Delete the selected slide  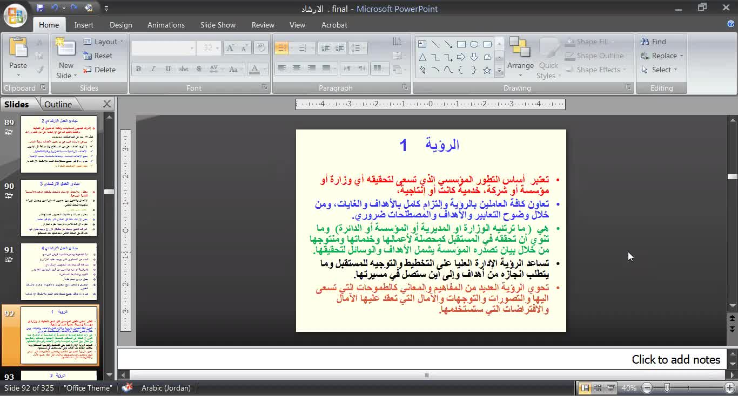click(x=99, y=70)
